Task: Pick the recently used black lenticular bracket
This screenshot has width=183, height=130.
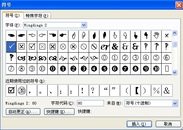Action: point(135,90)
